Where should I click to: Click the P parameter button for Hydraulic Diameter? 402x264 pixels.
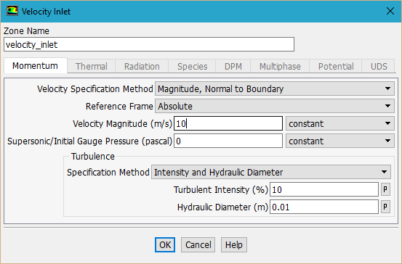[385, 207]
